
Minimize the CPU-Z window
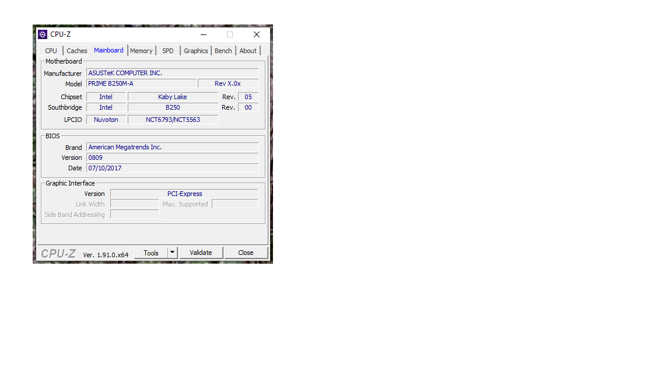(x=204, y=34)
